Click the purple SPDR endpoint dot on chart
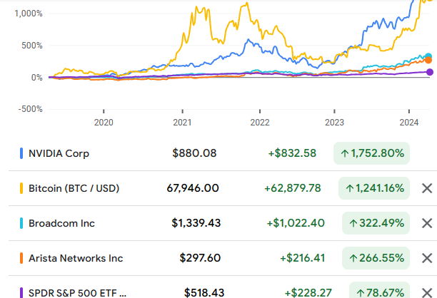The width and height of the screenshot is (437, 298). pyautogui.click(x=430, y=72)
